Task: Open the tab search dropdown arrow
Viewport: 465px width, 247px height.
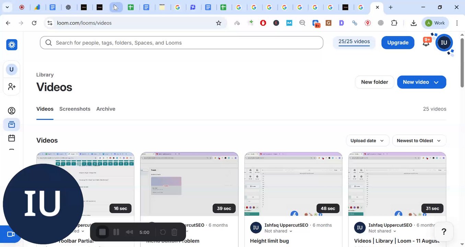Action: tap(7, 7)
